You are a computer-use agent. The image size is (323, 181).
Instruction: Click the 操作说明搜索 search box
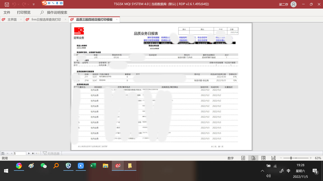(x=57, y=13)
